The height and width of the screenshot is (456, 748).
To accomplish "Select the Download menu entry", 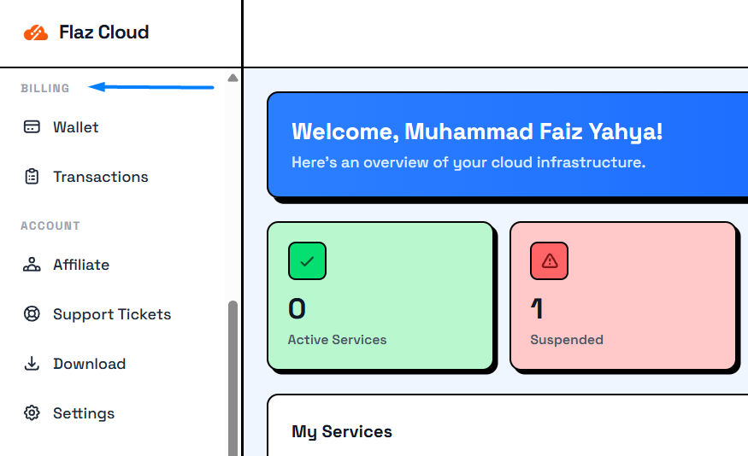I will pos(90,364).
